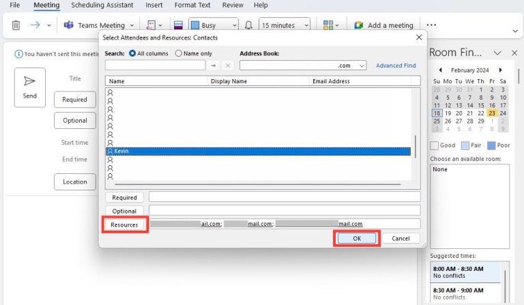Image resolution: width=524 pixels, height=305 pixels.
Task: Open the Advanced Find link
Action: [x=395, y=66]
